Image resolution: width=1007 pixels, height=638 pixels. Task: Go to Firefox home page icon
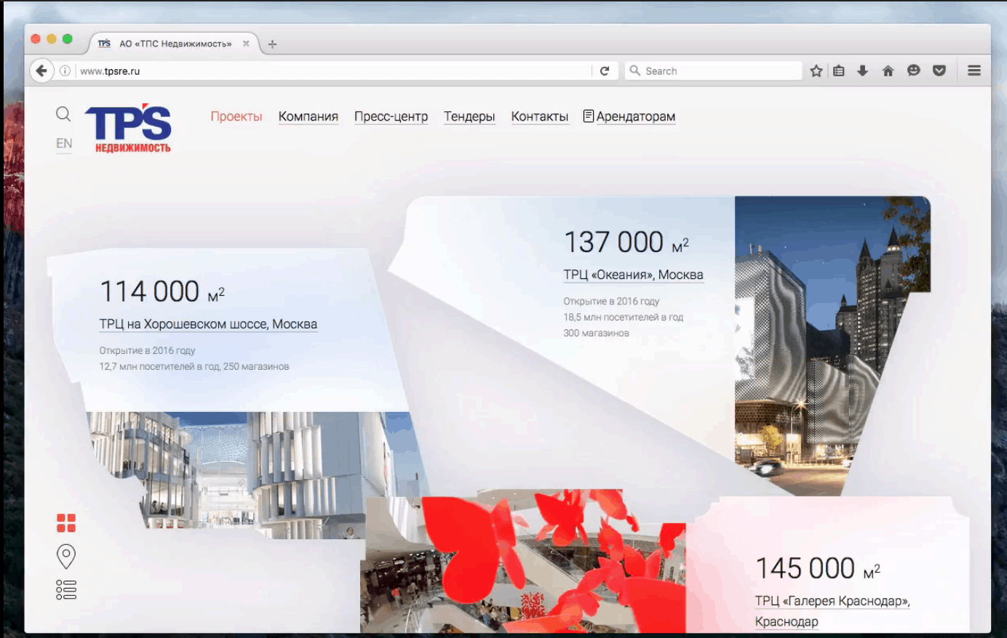pos(888,70)
